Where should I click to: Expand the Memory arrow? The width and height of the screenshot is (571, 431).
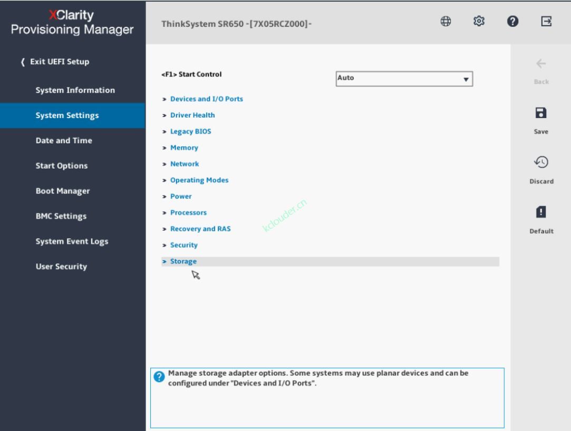[164, 148]
